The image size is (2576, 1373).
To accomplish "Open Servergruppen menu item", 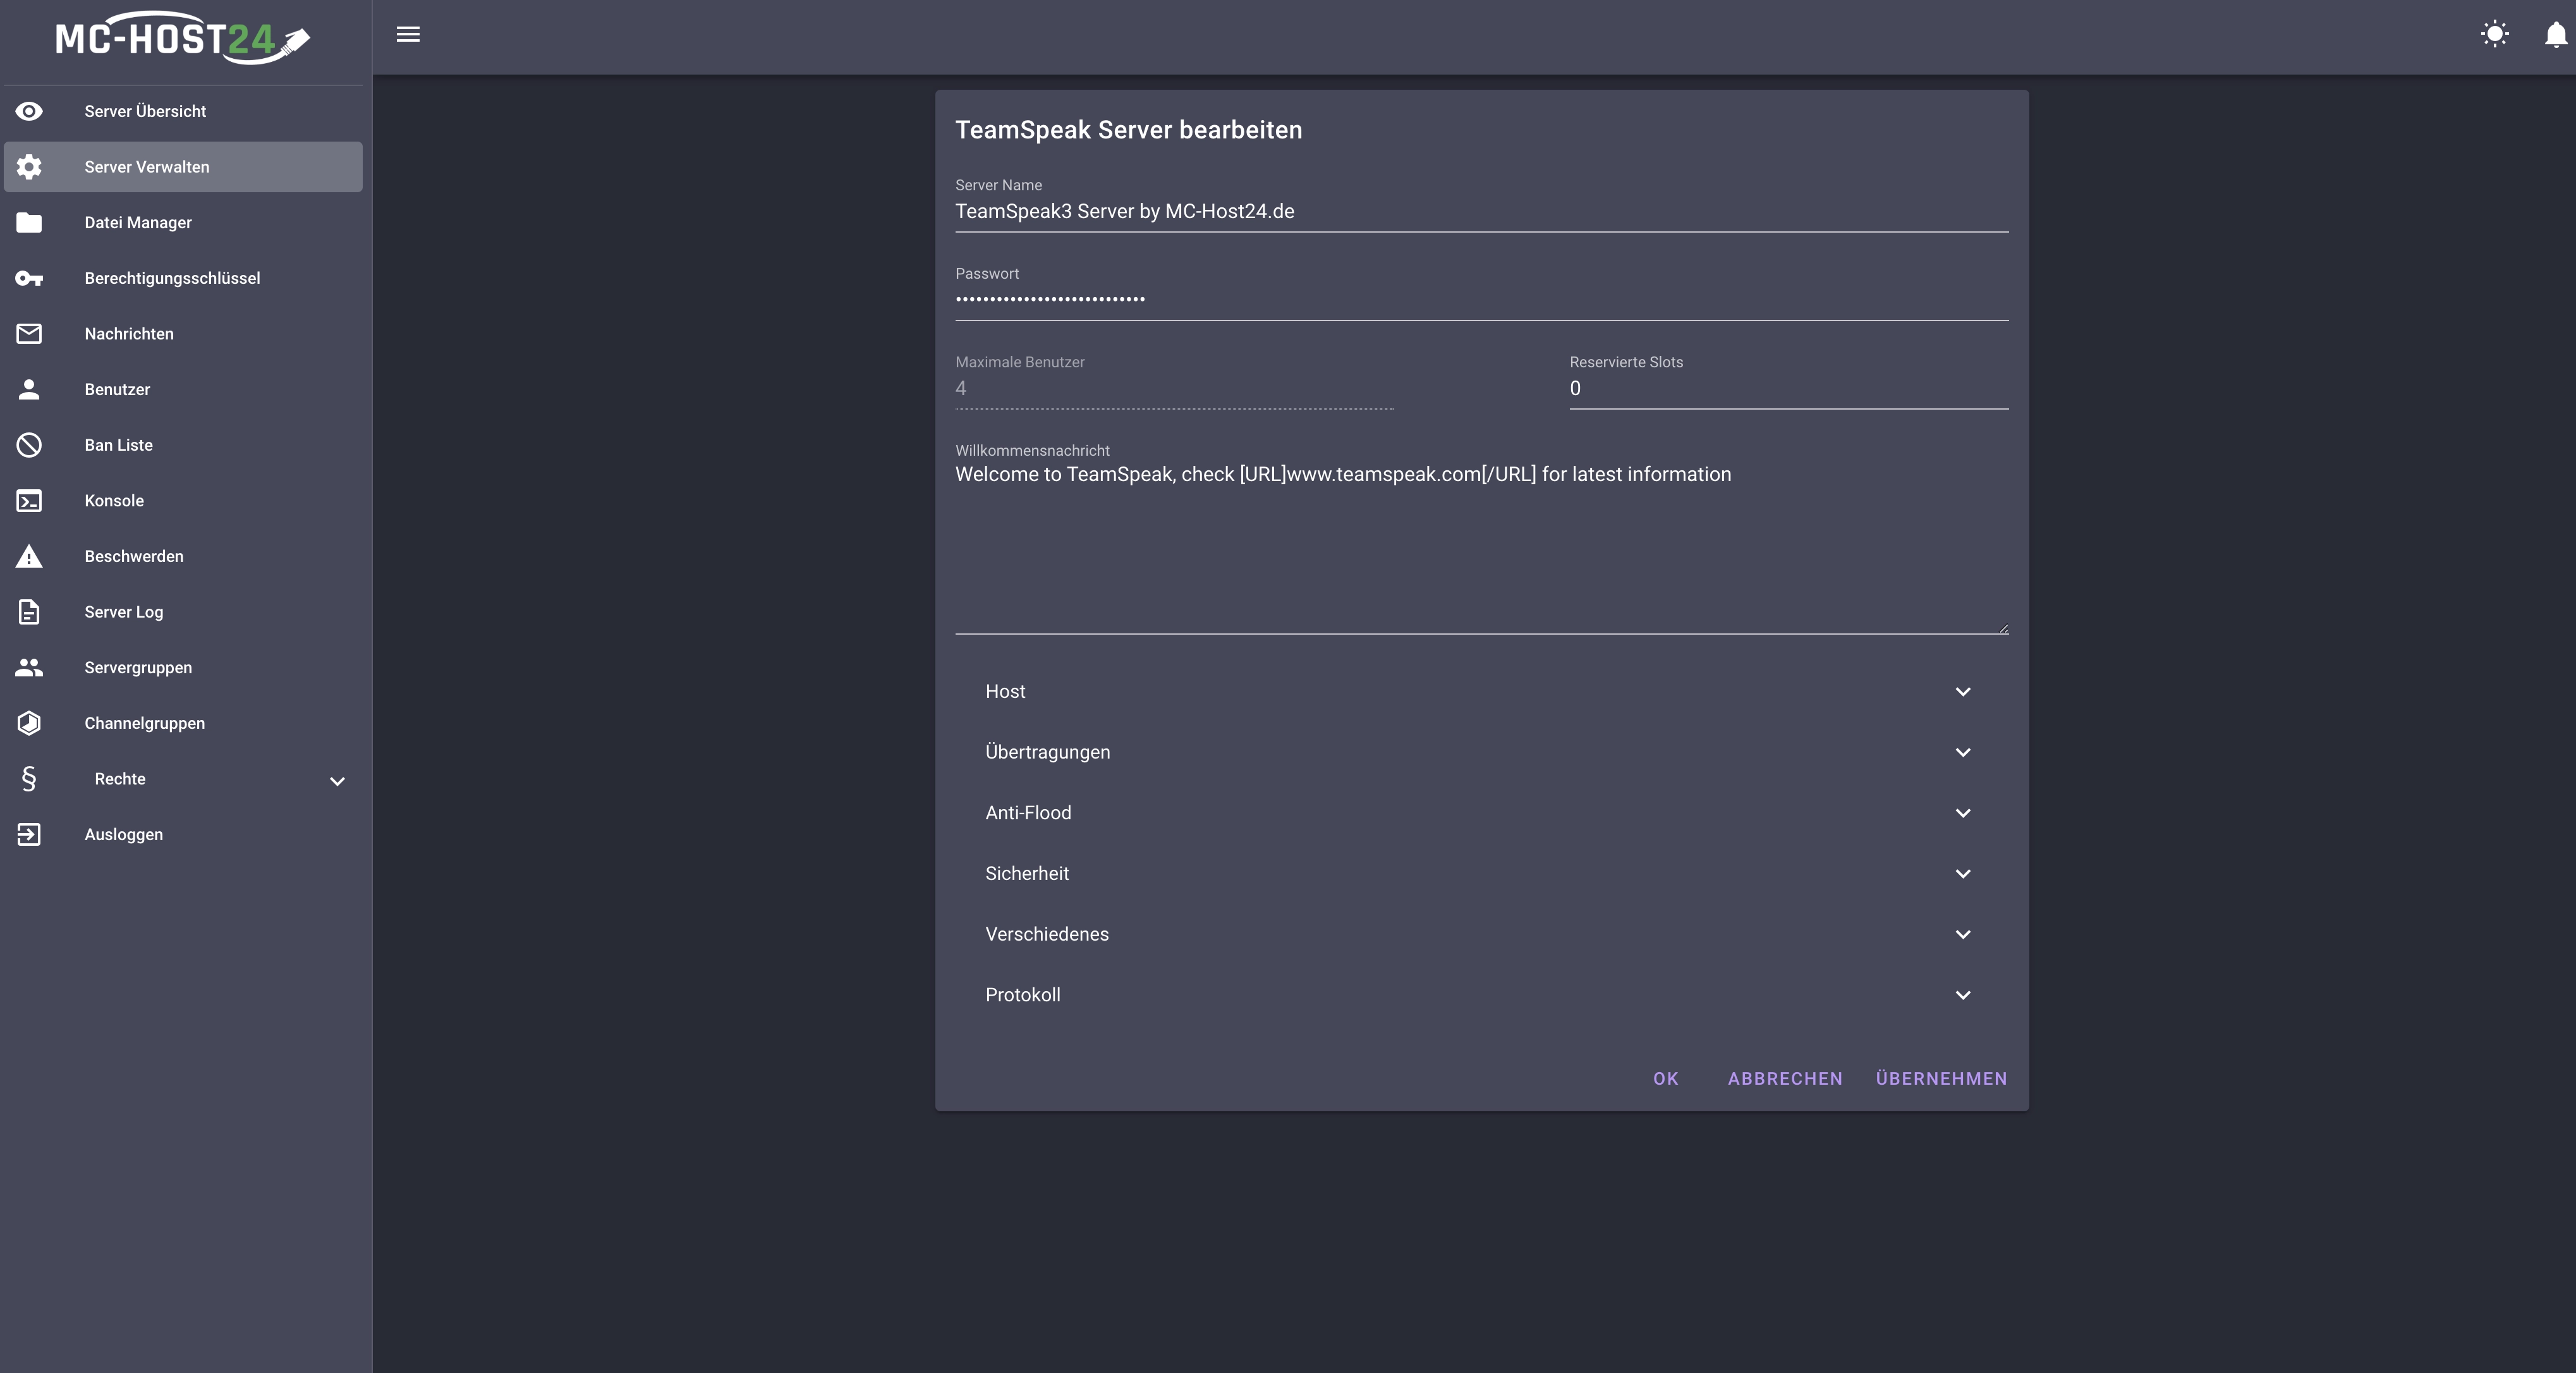I will 183,667.
